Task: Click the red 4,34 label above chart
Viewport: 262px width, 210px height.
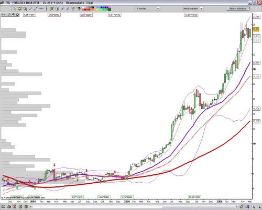Action: pos(29,15)
